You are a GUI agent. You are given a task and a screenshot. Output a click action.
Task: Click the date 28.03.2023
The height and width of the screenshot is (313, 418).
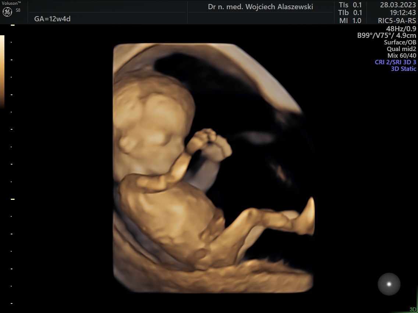(398, 5)
